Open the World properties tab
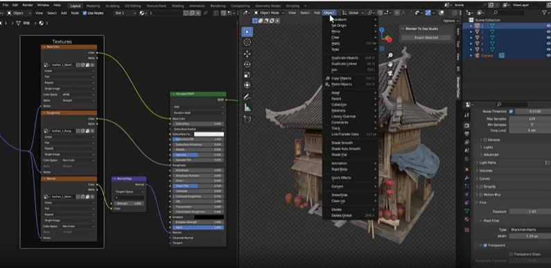551x268 pixels. point(466,159)
